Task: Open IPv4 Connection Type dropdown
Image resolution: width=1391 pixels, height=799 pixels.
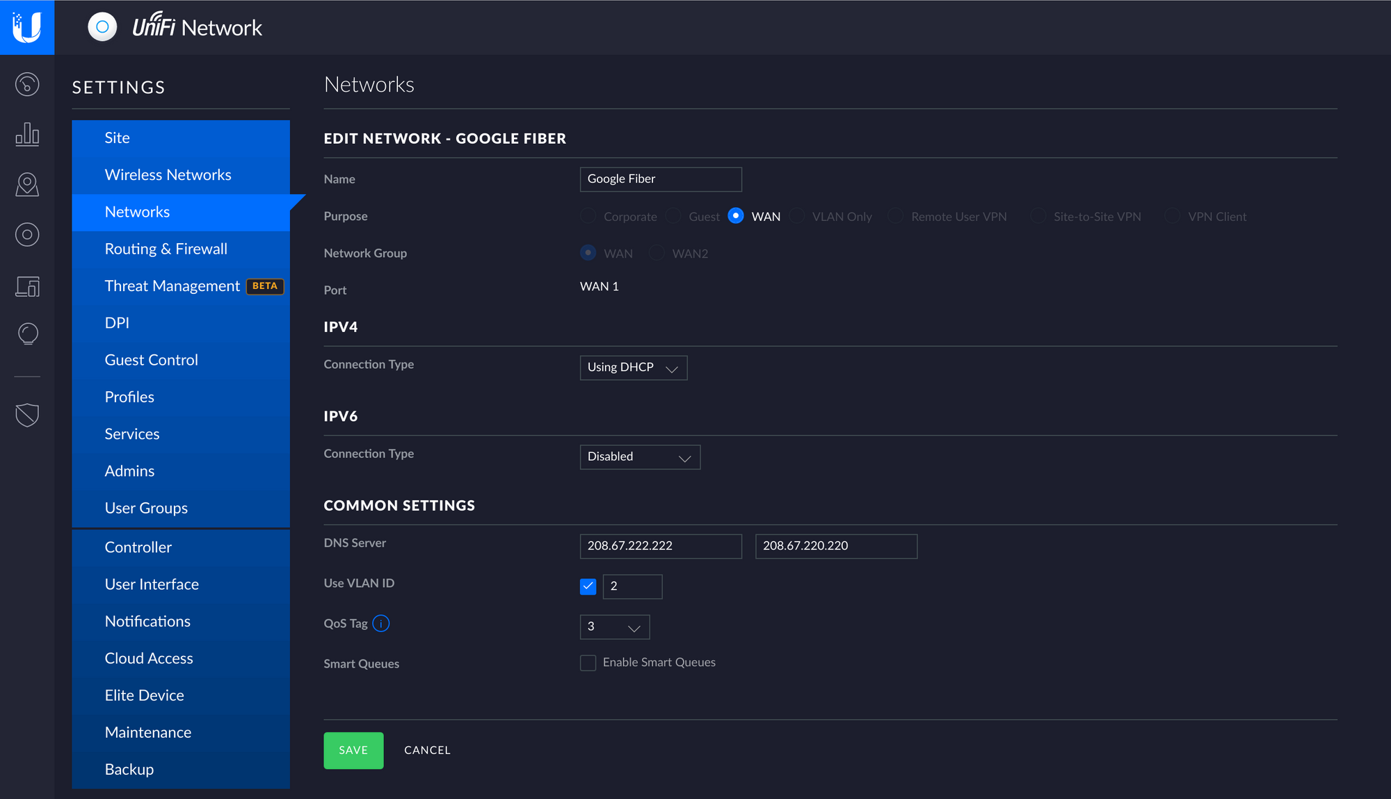Action: (x=633, y=368)
